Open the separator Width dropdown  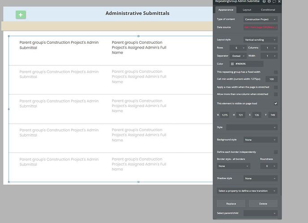click(x=269, y=56)
